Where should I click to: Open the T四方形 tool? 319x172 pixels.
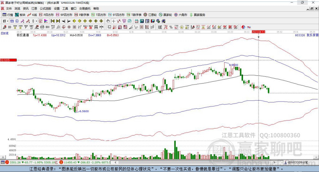pyautogui.click(x=99, y=15)
